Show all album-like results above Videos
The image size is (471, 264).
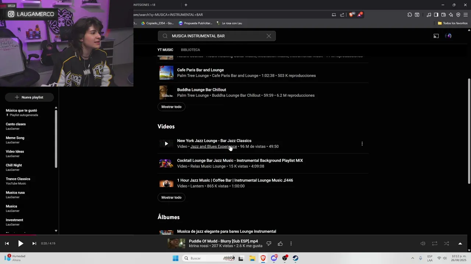click(x=171, y=107)
